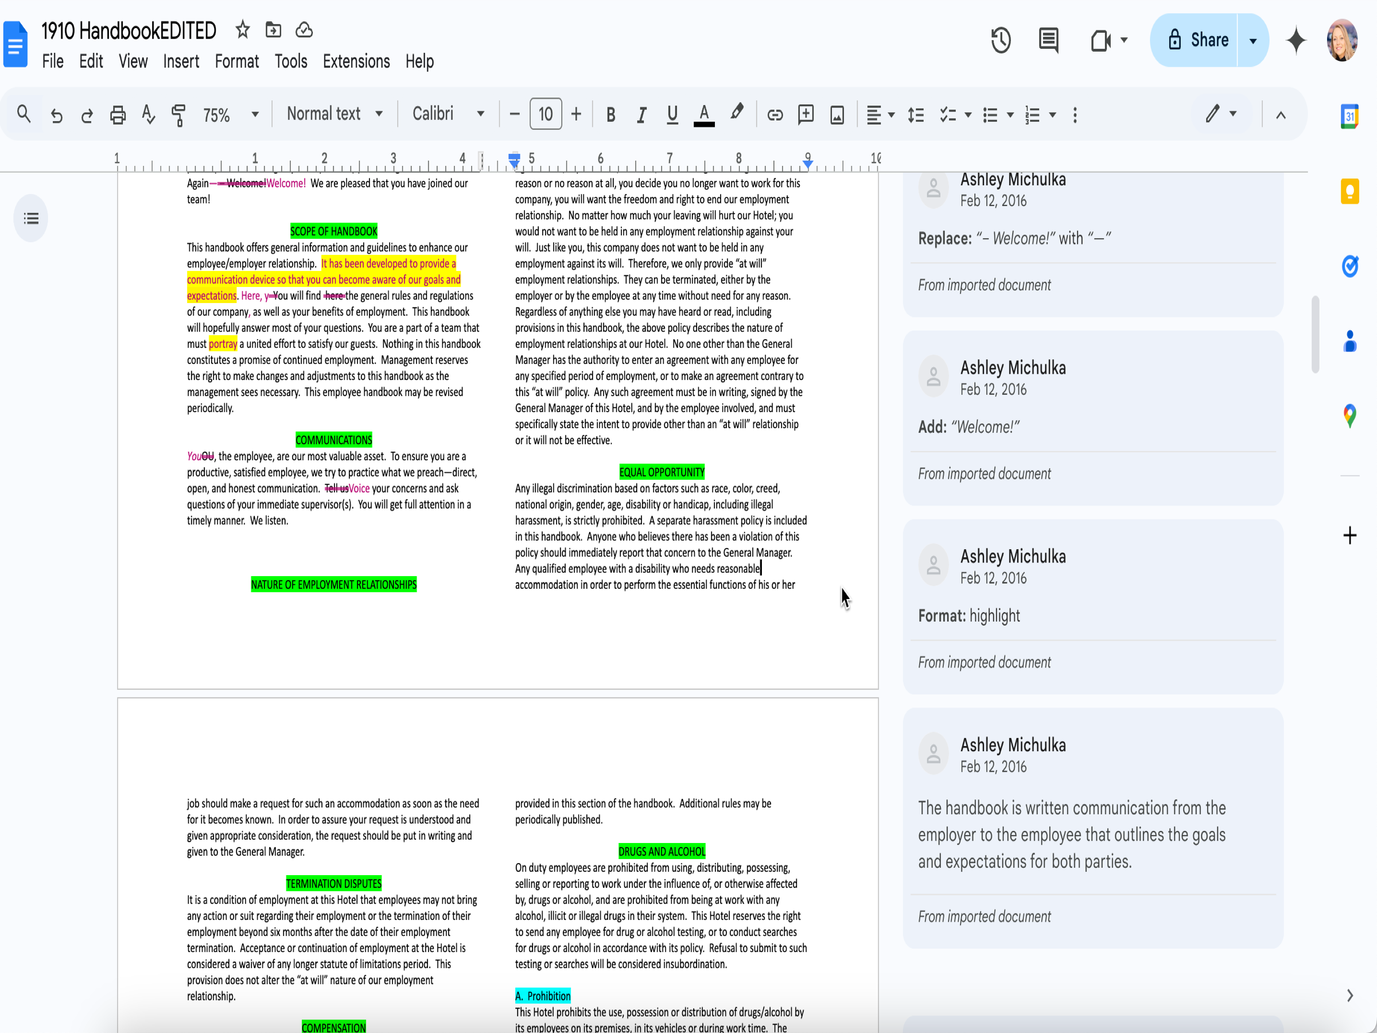Toggle bold formatting

click(x=610, y=115)
